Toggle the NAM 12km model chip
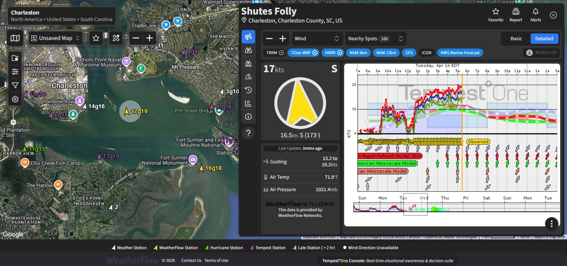Image resolution: width=567 pixels, height=266 pixels. (386, 53)
